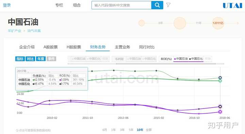Toggle faded 中国石化 in 毛利润 legend
Image resolution: width=245 pixels, height=134 pixels.
click(x=149, y=59)
